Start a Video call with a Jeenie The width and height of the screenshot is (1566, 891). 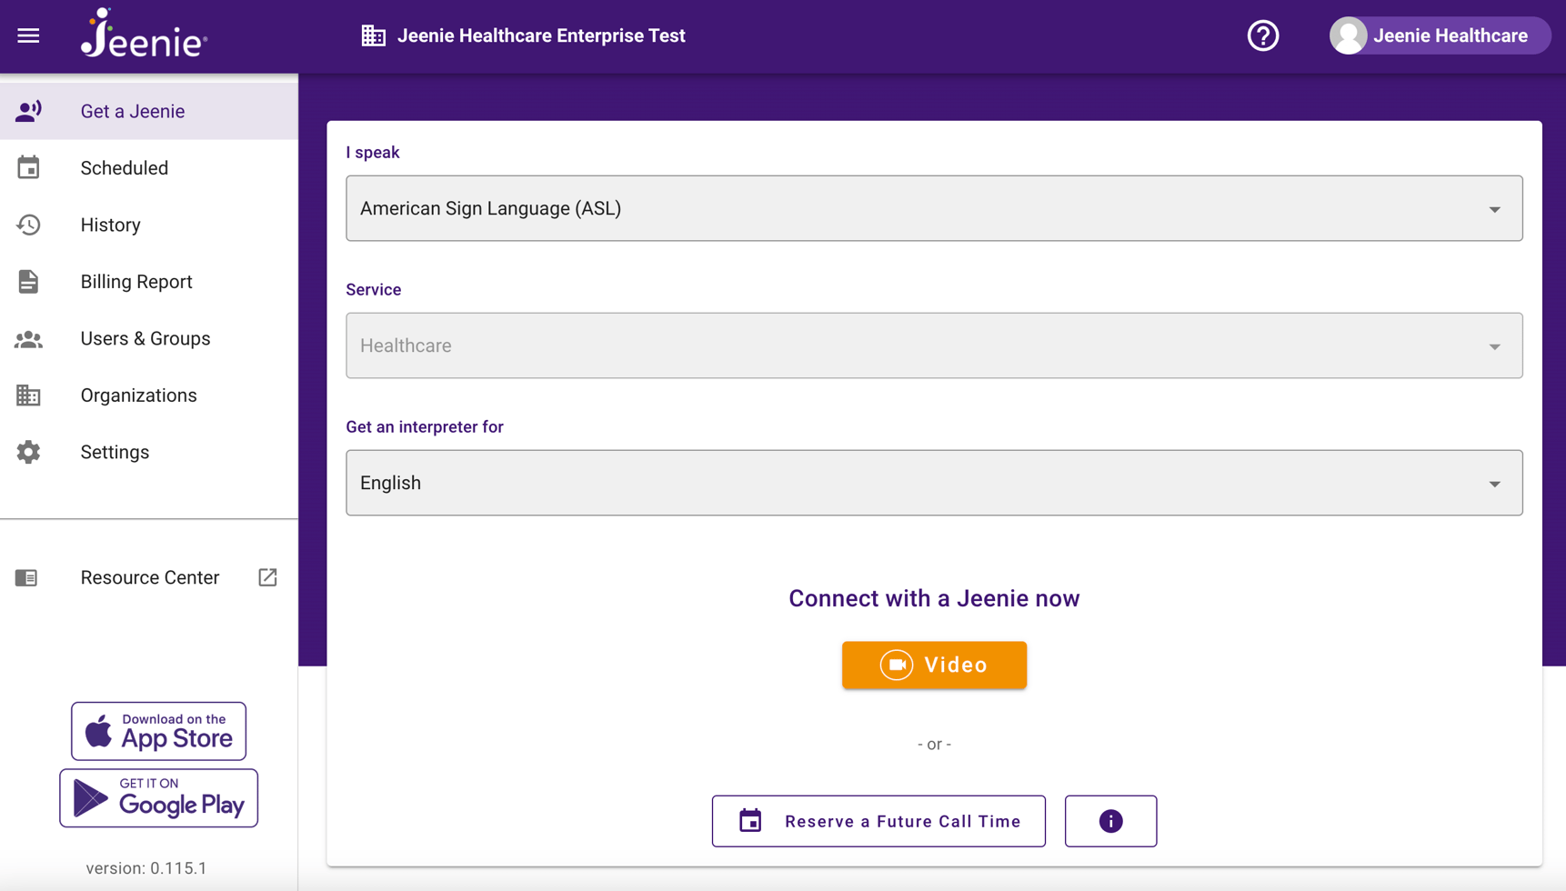(x=934, y=665)
